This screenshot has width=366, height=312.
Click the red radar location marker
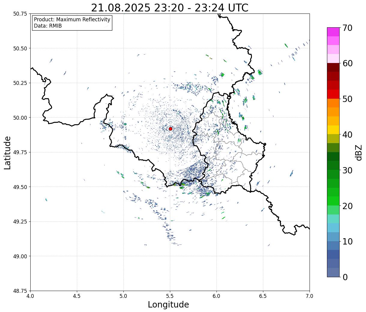point(171,129)
